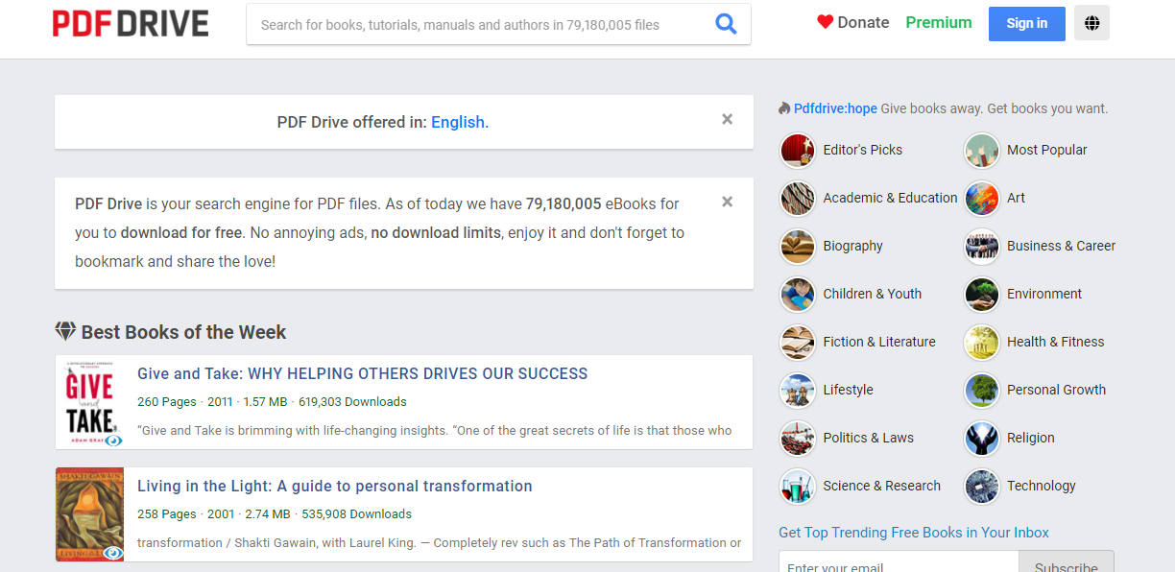
Task: Open Technology category label
Action: pos(1041,486)
